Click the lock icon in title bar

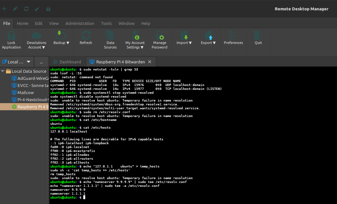(x=48, y=9)
